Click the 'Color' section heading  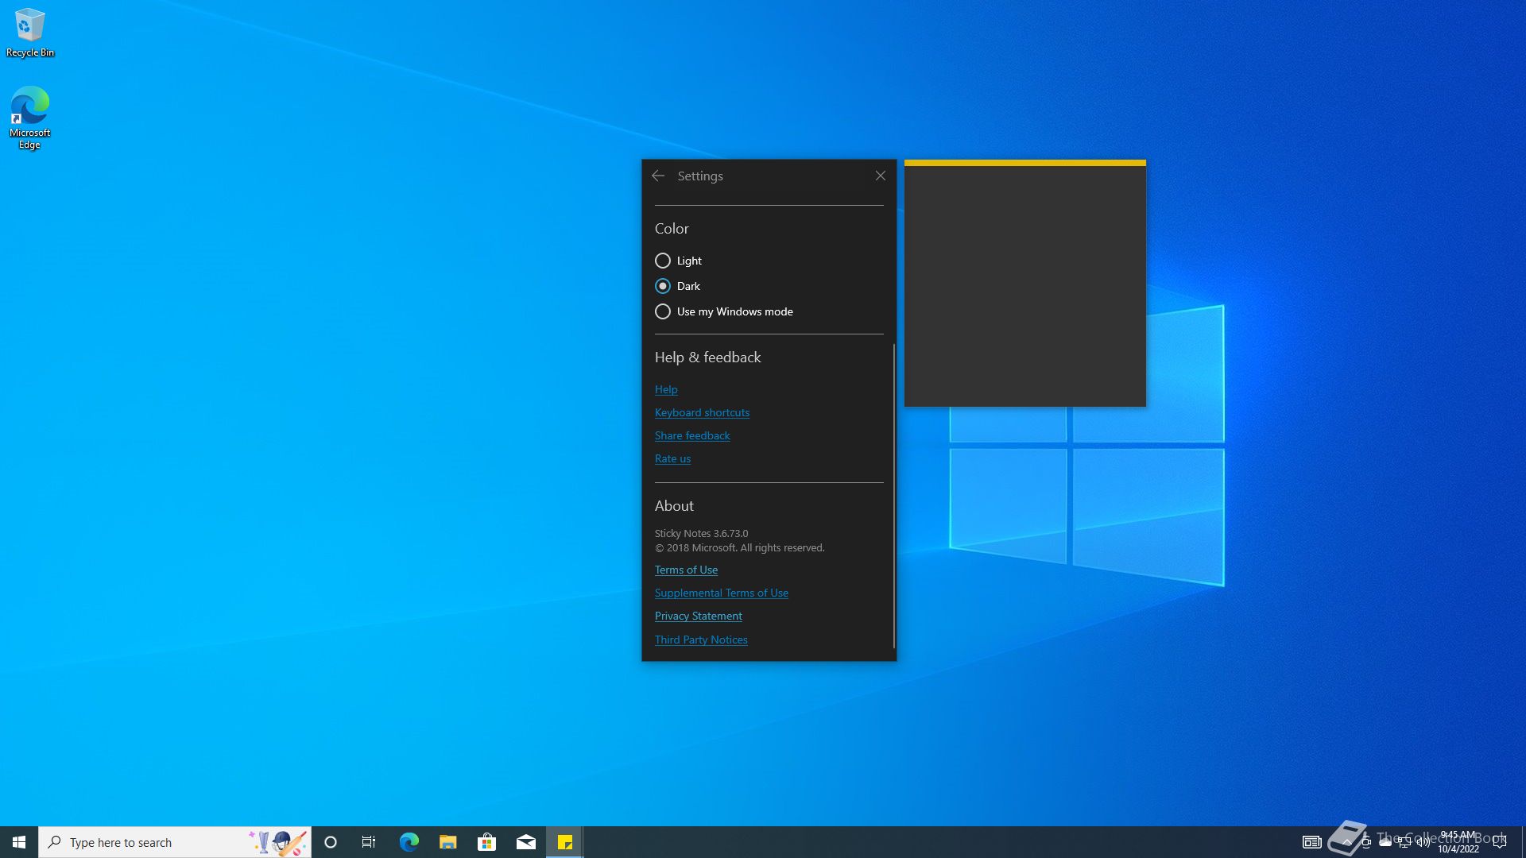point(672,229)
